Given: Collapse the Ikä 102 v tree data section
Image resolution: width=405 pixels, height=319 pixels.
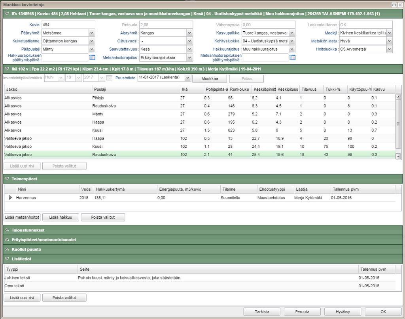Looking at the screenshot, I should point(7,69).
